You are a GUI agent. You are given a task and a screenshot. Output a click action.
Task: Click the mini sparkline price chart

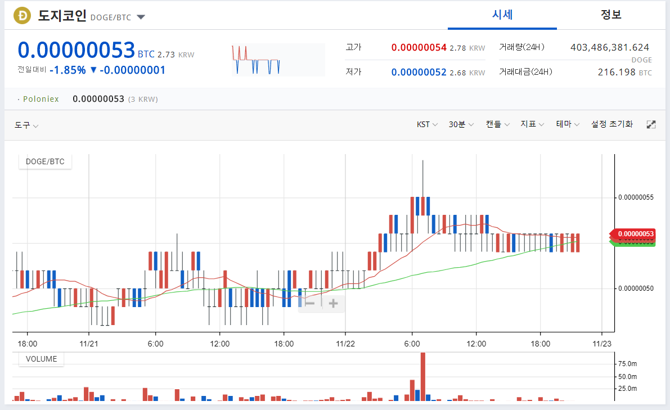(x=278, y=60)
